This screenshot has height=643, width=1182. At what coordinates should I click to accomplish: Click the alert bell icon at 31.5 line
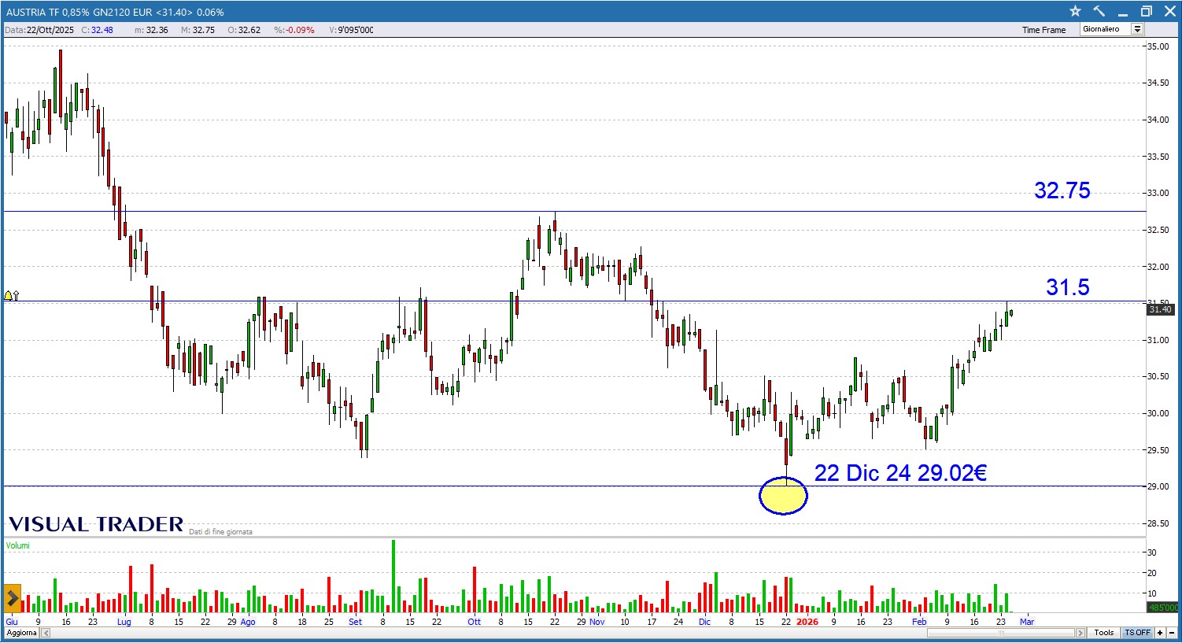pyautogui.click(x=9, y=296)
